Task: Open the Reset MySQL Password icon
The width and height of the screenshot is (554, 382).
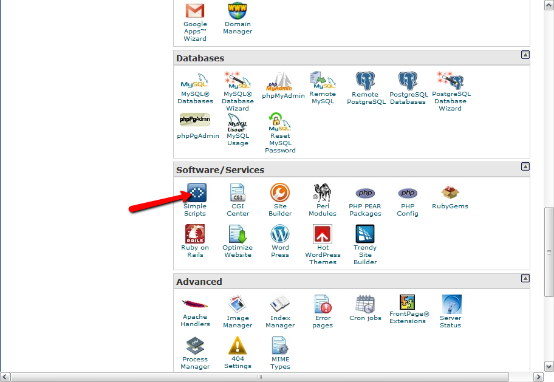Action: click(x=279, y=122)
